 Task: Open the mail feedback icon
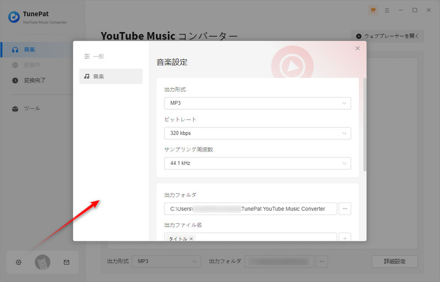tap(67, 262)
